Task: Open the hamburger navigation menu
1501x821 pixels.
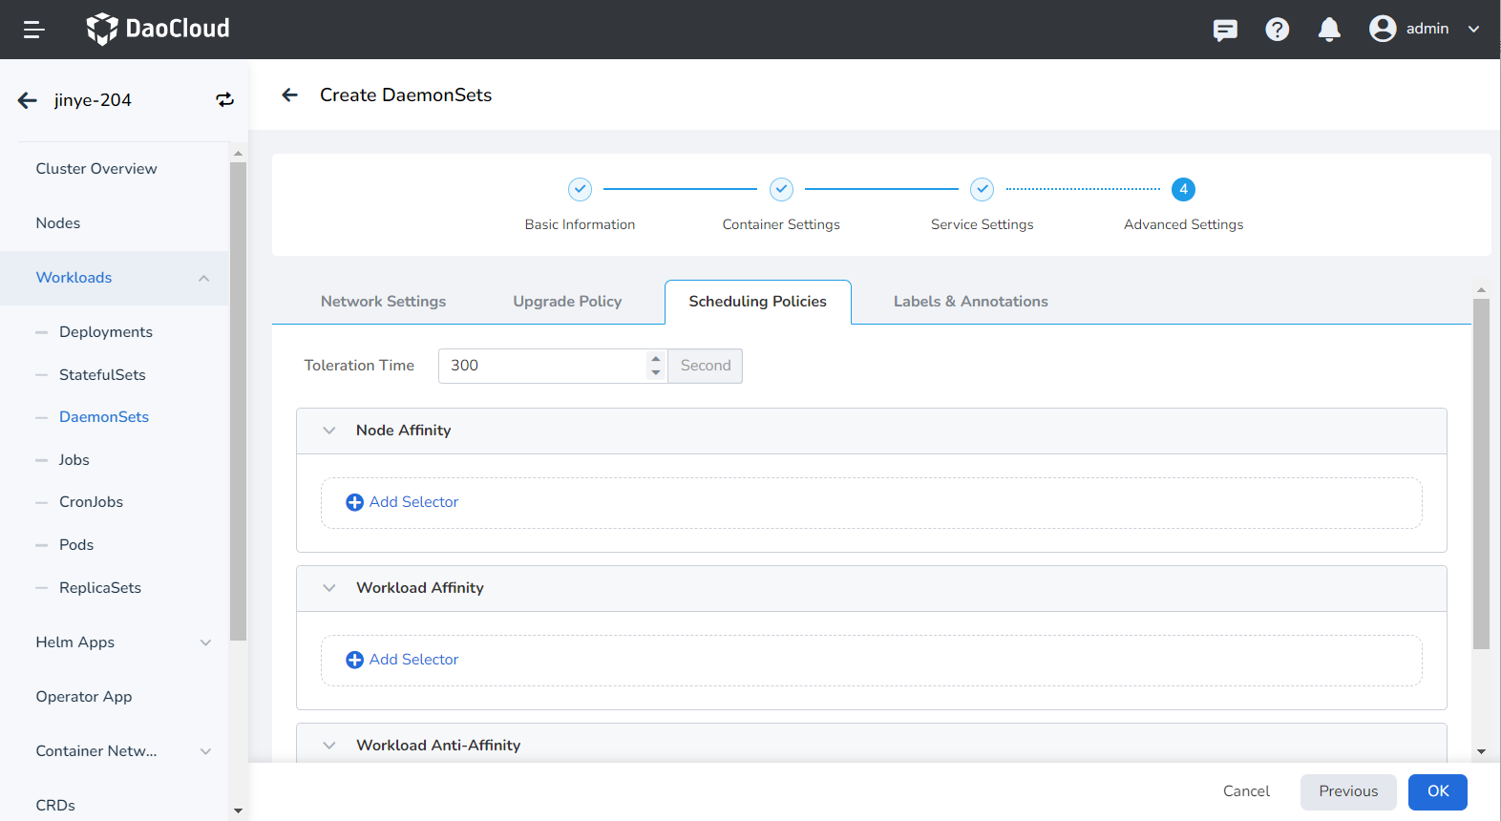Action: click(x=34, y=30)
